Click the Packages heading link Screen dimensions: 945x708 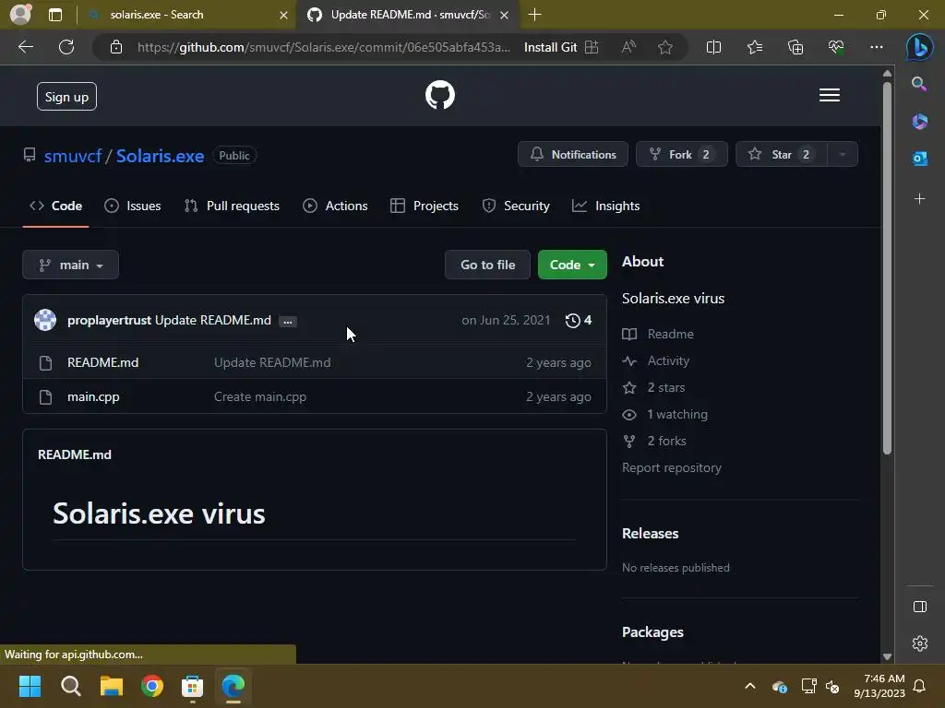point(652,632)
